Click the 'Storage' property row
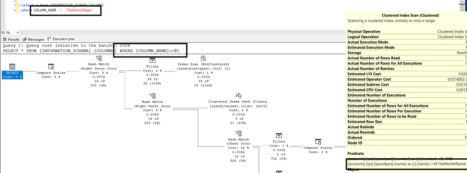Viewport: 467px width, 173px height. [407, 53]
